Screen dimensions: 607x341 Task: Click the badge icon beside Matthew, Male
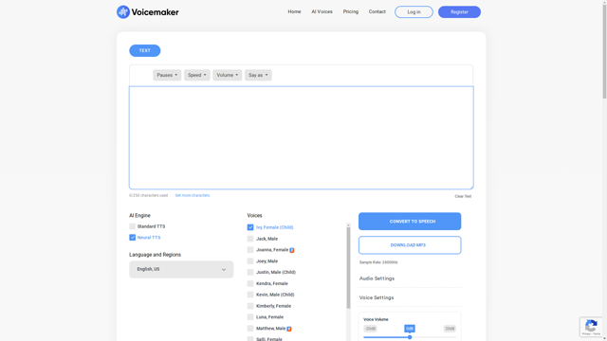coord(289,329)
